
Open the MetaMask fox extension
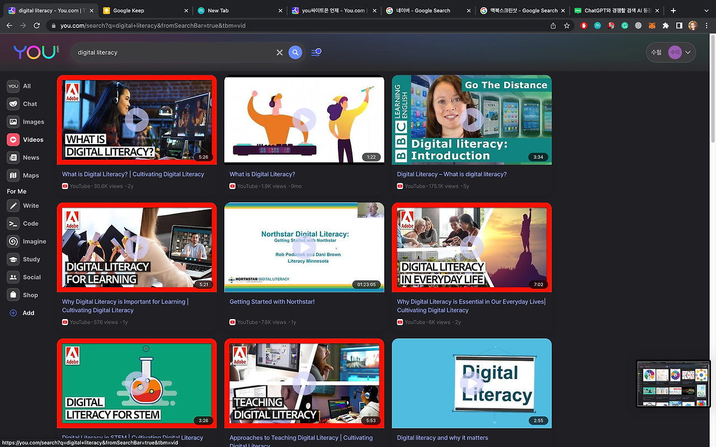(652, 26)
